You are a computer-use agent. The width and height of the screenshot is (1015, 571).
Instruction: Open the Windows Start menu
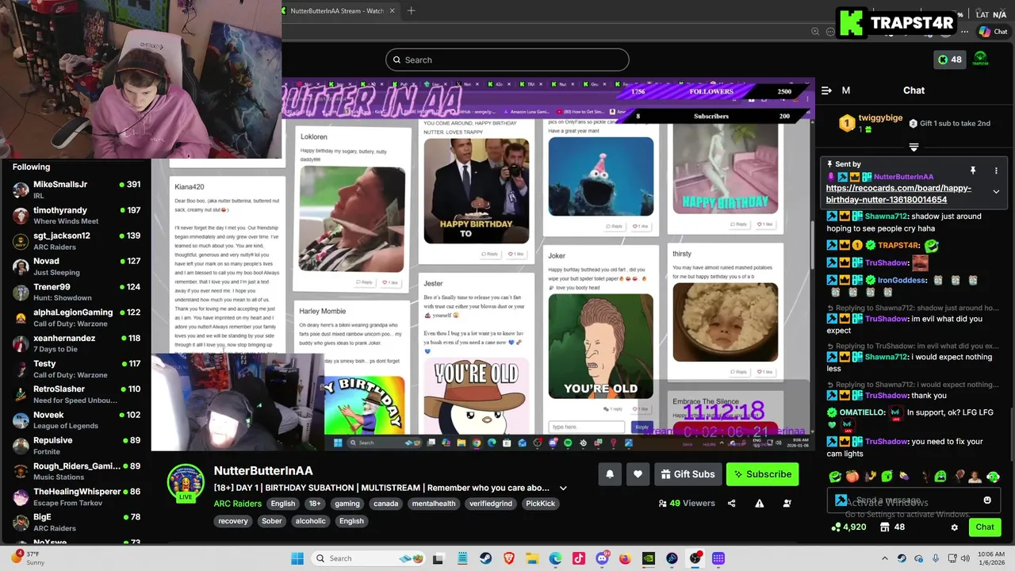(x=297, y=558)
